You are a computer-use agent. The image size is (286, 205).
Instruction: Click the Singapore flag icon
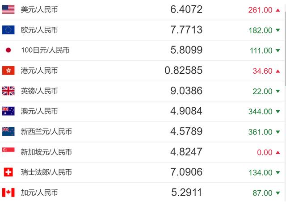click(x=8, y=152)
